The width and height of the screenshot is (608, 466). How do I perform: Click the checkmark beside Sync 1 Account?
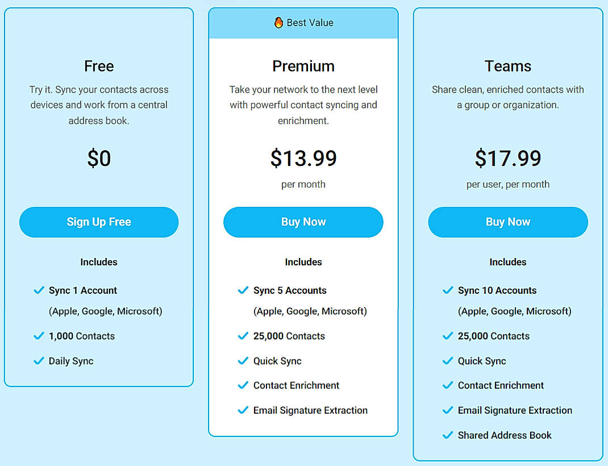(x=39, y=290)
